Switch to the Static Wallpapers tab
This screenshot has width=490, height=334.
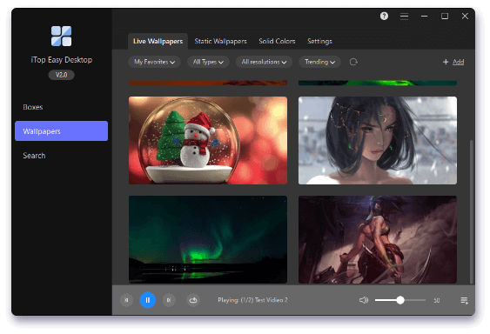click(x=220, y=41)
